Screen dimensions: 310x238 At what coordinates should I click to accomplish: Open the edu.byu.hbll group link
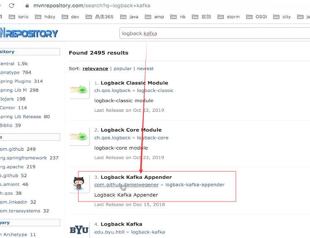109,232
